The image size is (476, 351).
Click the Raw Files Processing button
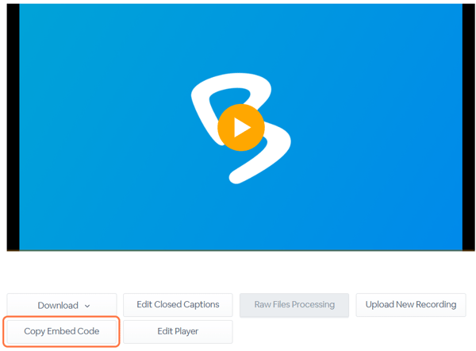click(294, 305)
